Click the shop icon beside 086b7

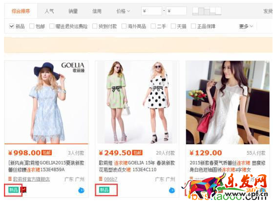coord(101,179)
